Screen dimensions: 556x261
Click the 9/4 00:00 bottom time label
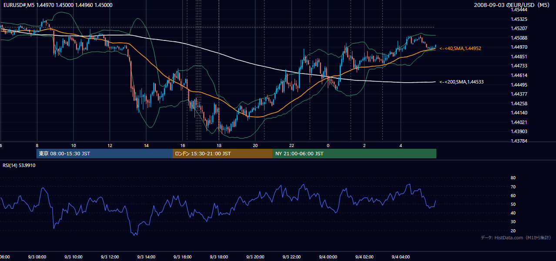coord(328,257)
